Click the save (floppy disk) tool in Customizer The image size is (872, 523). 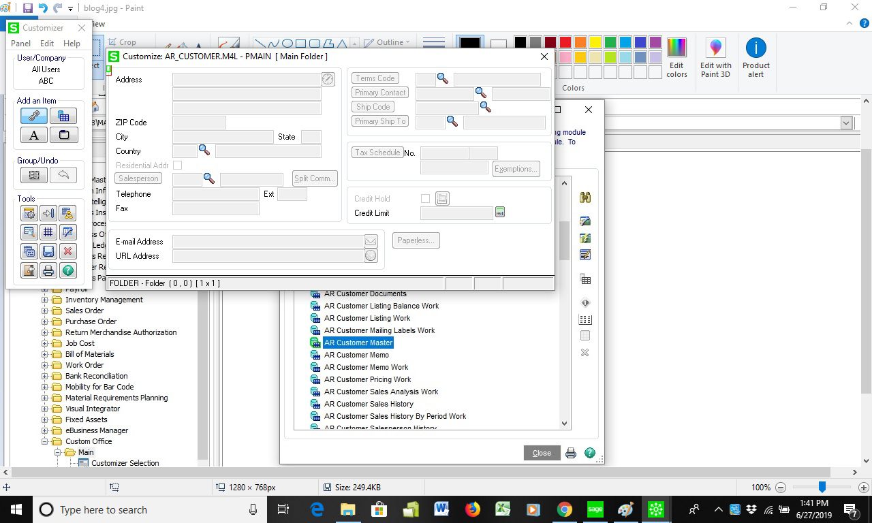tap(48, 251)
